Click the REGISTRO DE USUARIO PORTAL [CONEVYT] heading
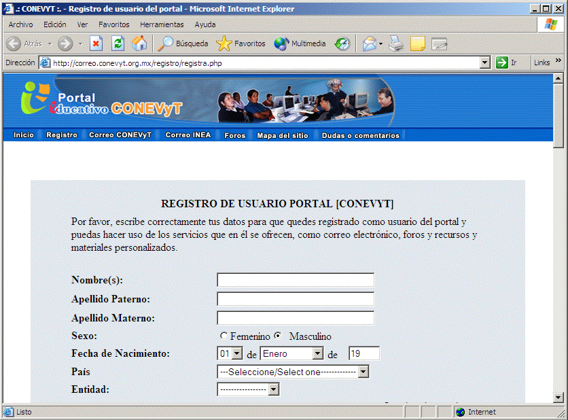 277,204
